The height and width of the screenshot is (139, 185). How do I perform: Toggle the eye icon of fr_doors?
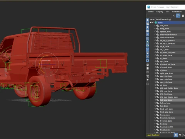[156, 124]
